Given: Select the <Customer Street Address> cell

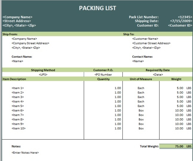Looking at the screenshot, I should pyautogui.click(x=151, y=43).
